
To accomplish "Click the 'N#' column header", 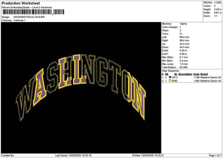I will pos(167,74).
